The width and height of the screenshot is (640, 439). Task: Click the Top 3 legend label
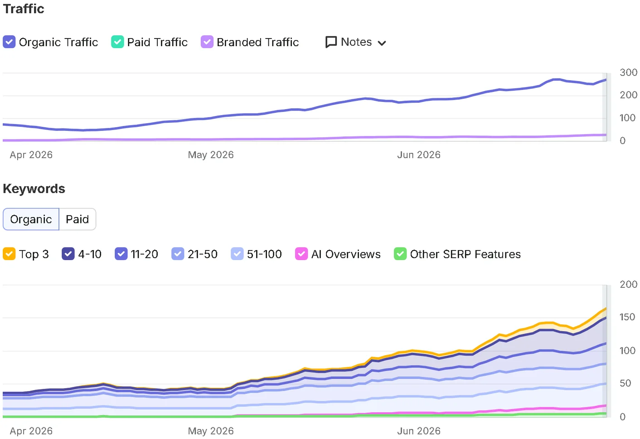tap(34, 254)
